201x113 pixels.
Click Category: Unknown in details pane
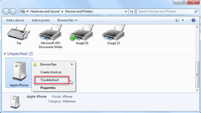click(62, 101)
